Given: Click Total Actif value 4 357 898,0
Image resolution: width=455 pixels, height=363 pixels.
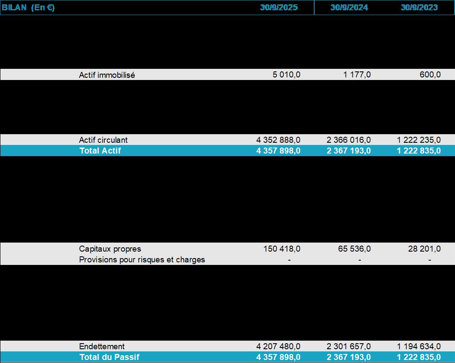Looking at the screenshot, I should coord(278,151).
